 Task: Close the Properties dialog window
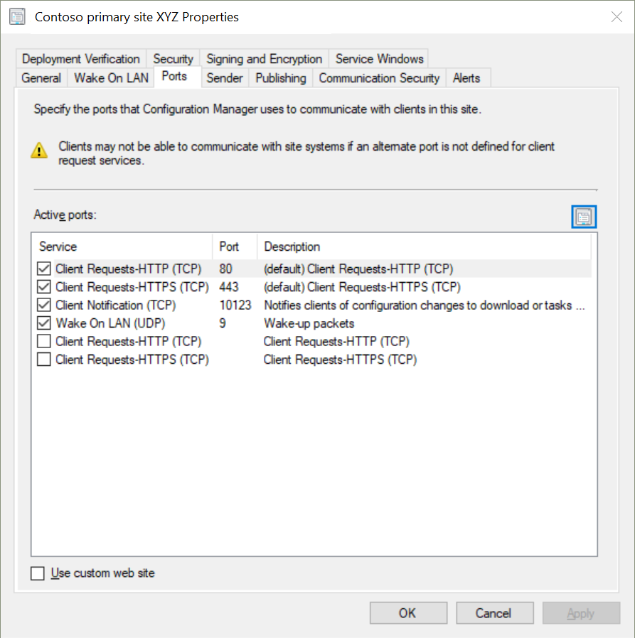point(617,16)
